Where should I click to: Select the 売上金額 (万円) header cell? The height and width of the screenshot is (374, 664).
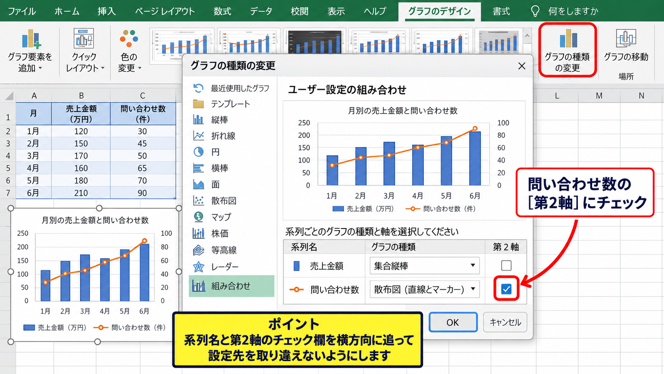tap(81, 114)
